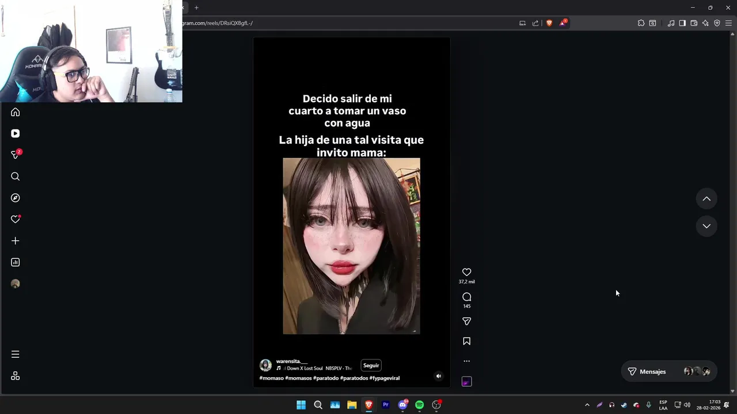Share this page from address bar
Image resolution: width=737 pixels, height=414 pixels.
(x=535, y=23)
